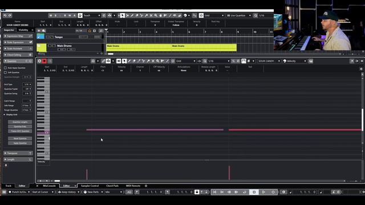The image size is (365, 205).
Task: Open the Keep History dropdown
Action: tap(68, 192)
